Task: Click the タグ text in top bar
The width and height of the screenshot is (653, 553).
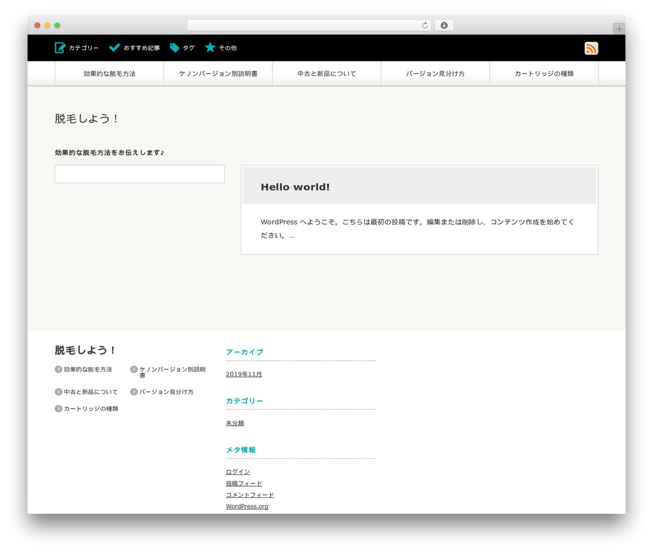Action: pyautogui.click(x=189, y=48)
